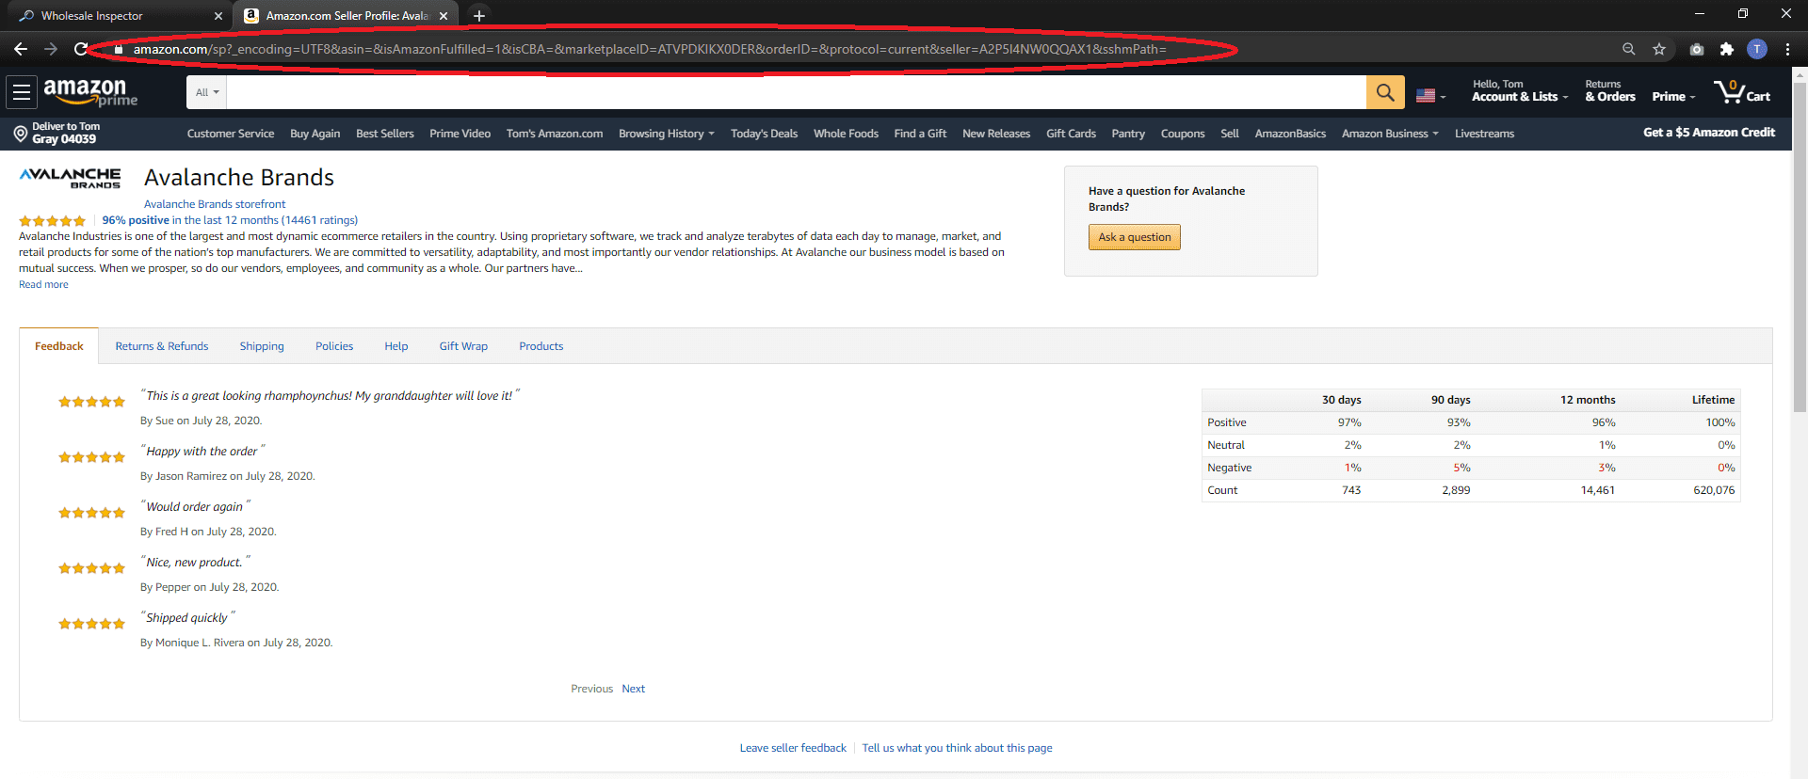The height and width of the screenshot is (779, 1808).
Task: Bookmark this page with the star icon
Action: (1659, 49)
